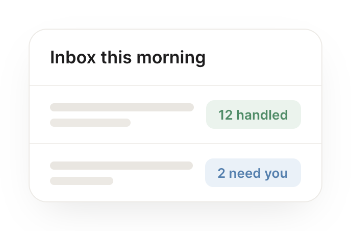This screenshot has width=351, height=231.
Task: Select the short placeholder bar in handled row
Action: tap(90, 123)
